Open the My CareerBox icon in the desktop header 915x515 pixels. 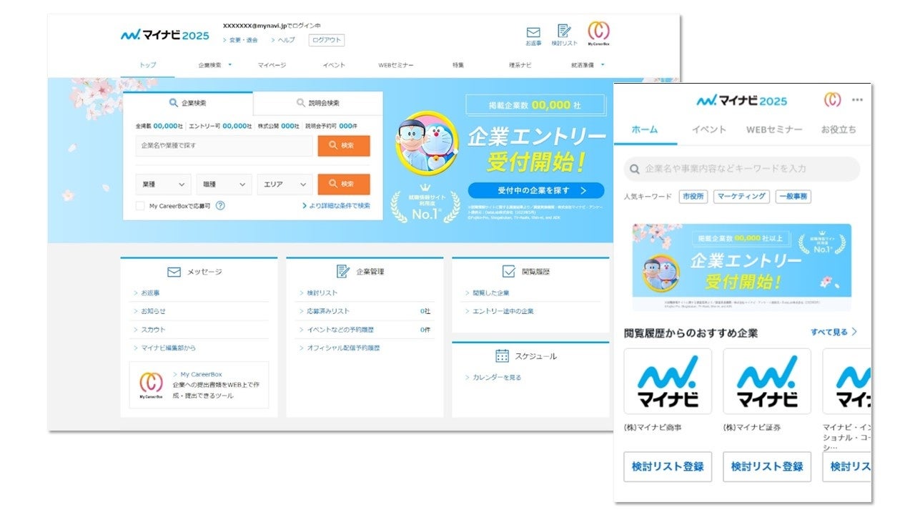(x=599, y=34)
